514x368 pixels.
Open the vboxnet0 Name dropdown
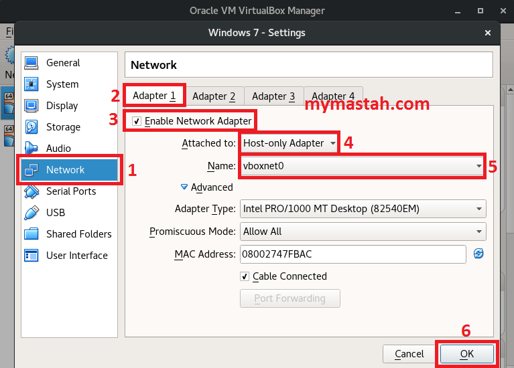[x=363, y=166]
